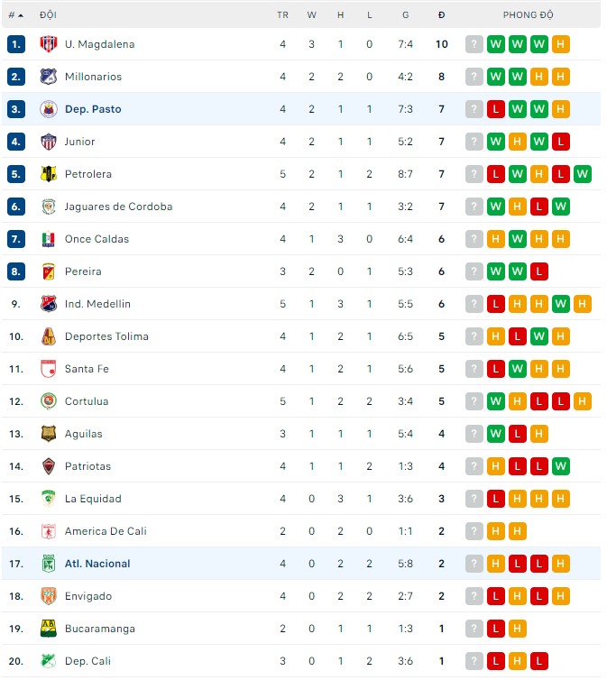
Task: Click the Ind. Medellin team logo
Action: pyautogui.click(x=49, y=304)
